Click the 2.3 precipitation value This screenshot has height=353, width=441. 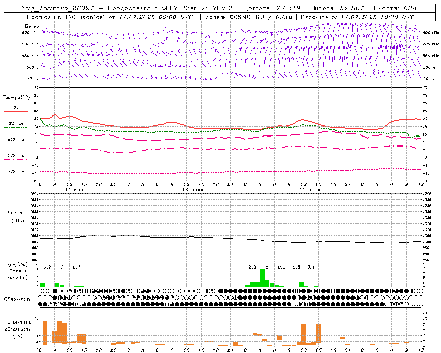point(253,267)
